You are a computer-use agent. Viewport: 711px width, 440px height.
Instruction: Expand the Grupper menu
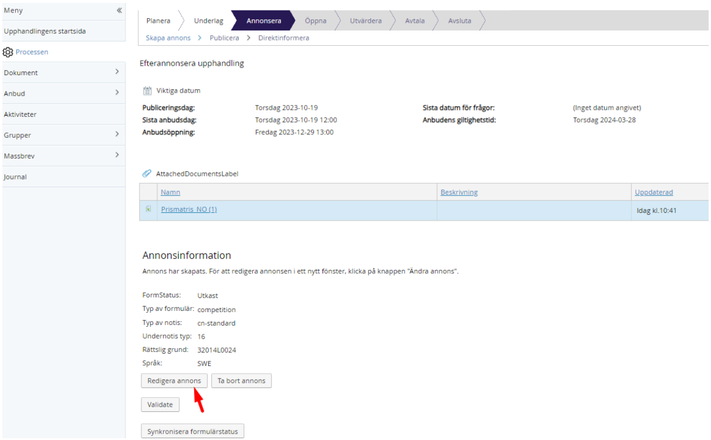point(117,135)
